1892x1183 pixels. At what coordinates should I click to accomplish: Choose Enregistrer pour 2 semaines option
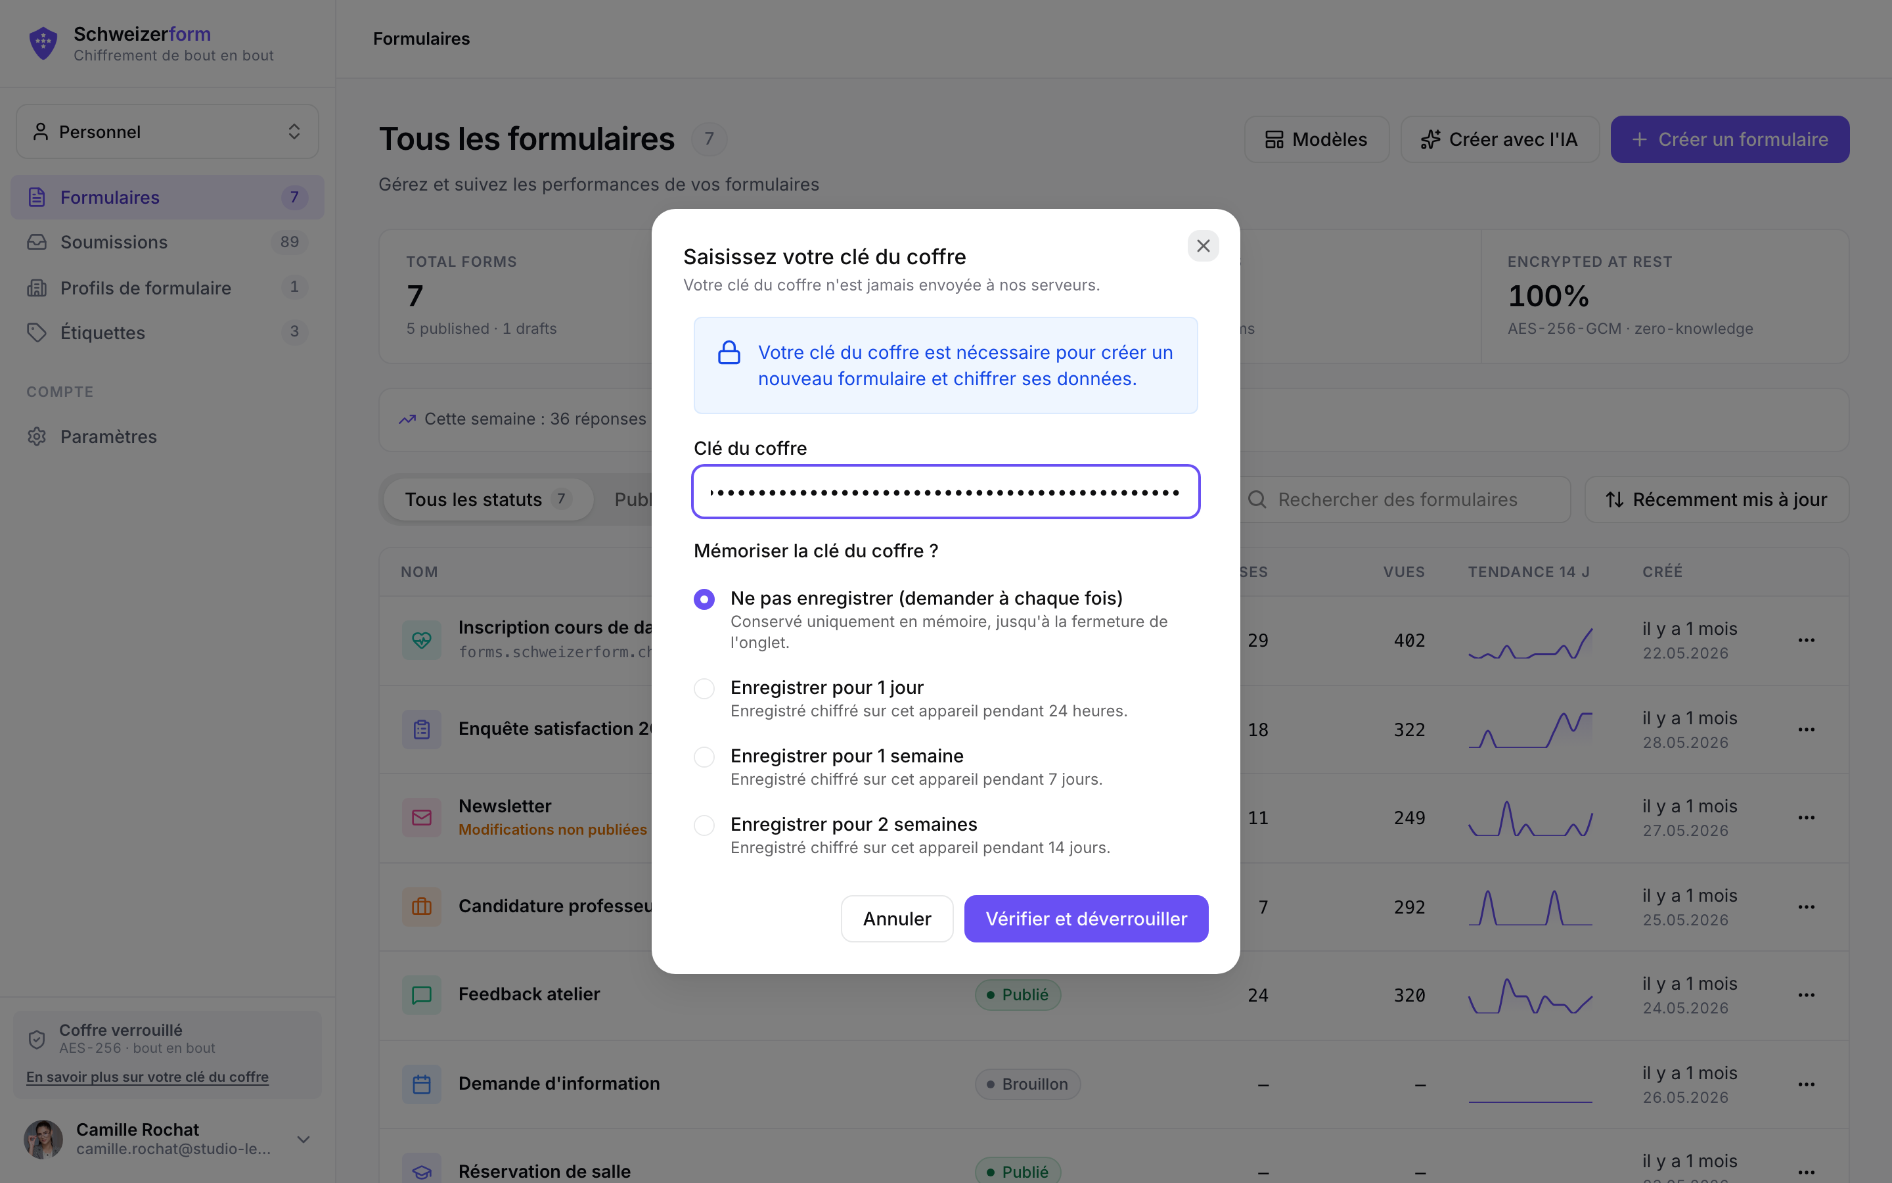[x=704, y=825]
